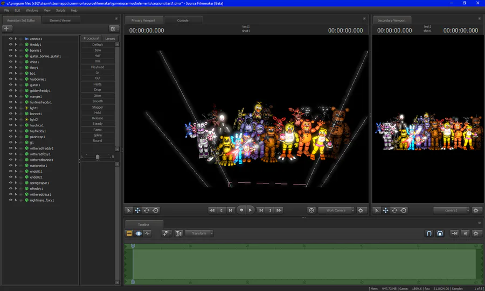Select the primary viewport selection arrow tool
The height and width of the screenshot is (291, 485).
pyautogui.click(x=129, y=210)
